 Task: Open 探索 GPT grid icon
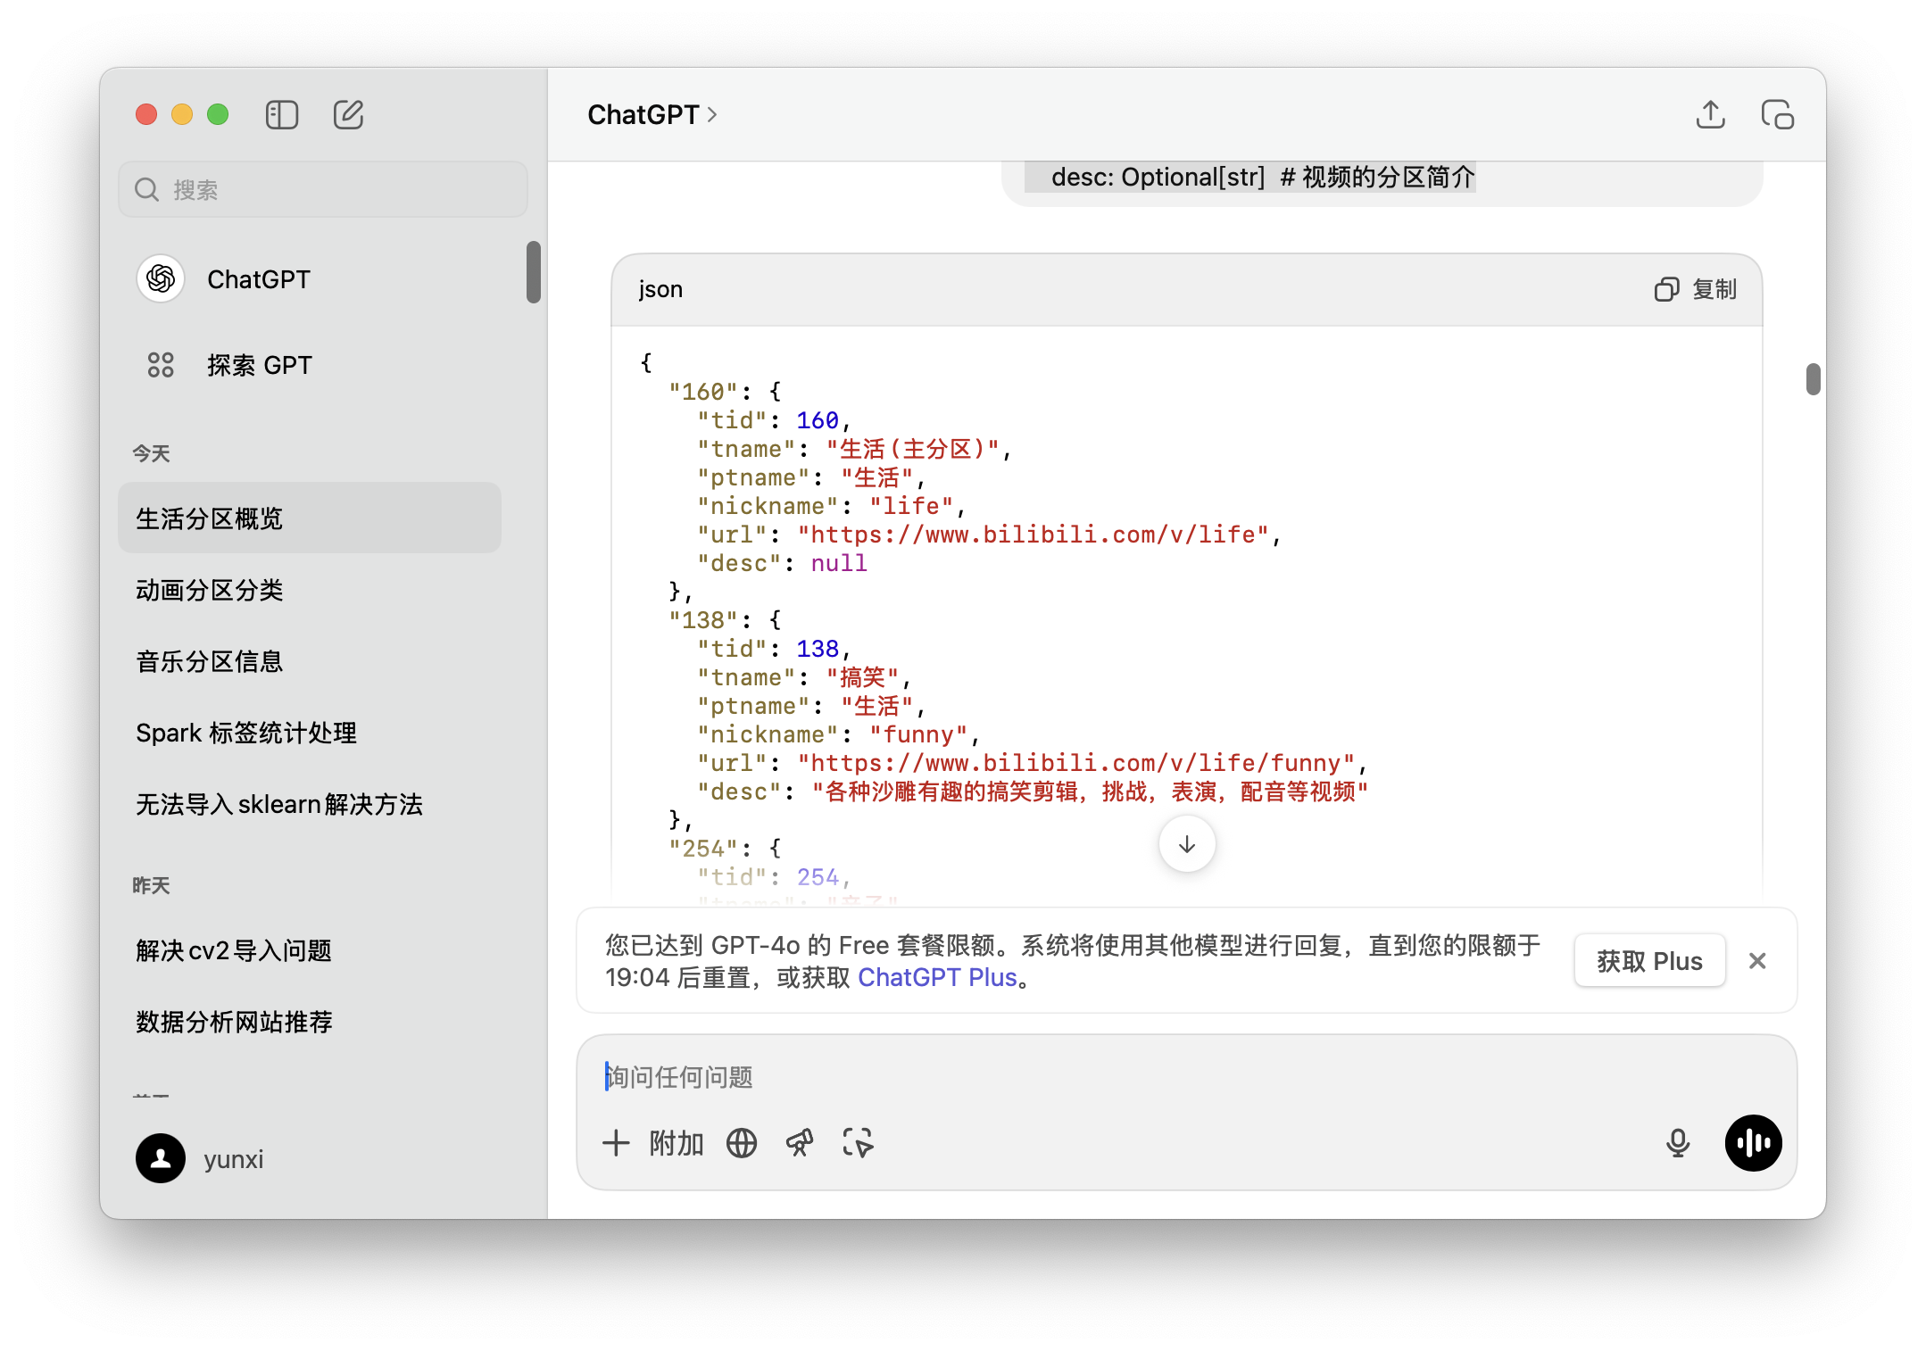click(x=161, y=365)
